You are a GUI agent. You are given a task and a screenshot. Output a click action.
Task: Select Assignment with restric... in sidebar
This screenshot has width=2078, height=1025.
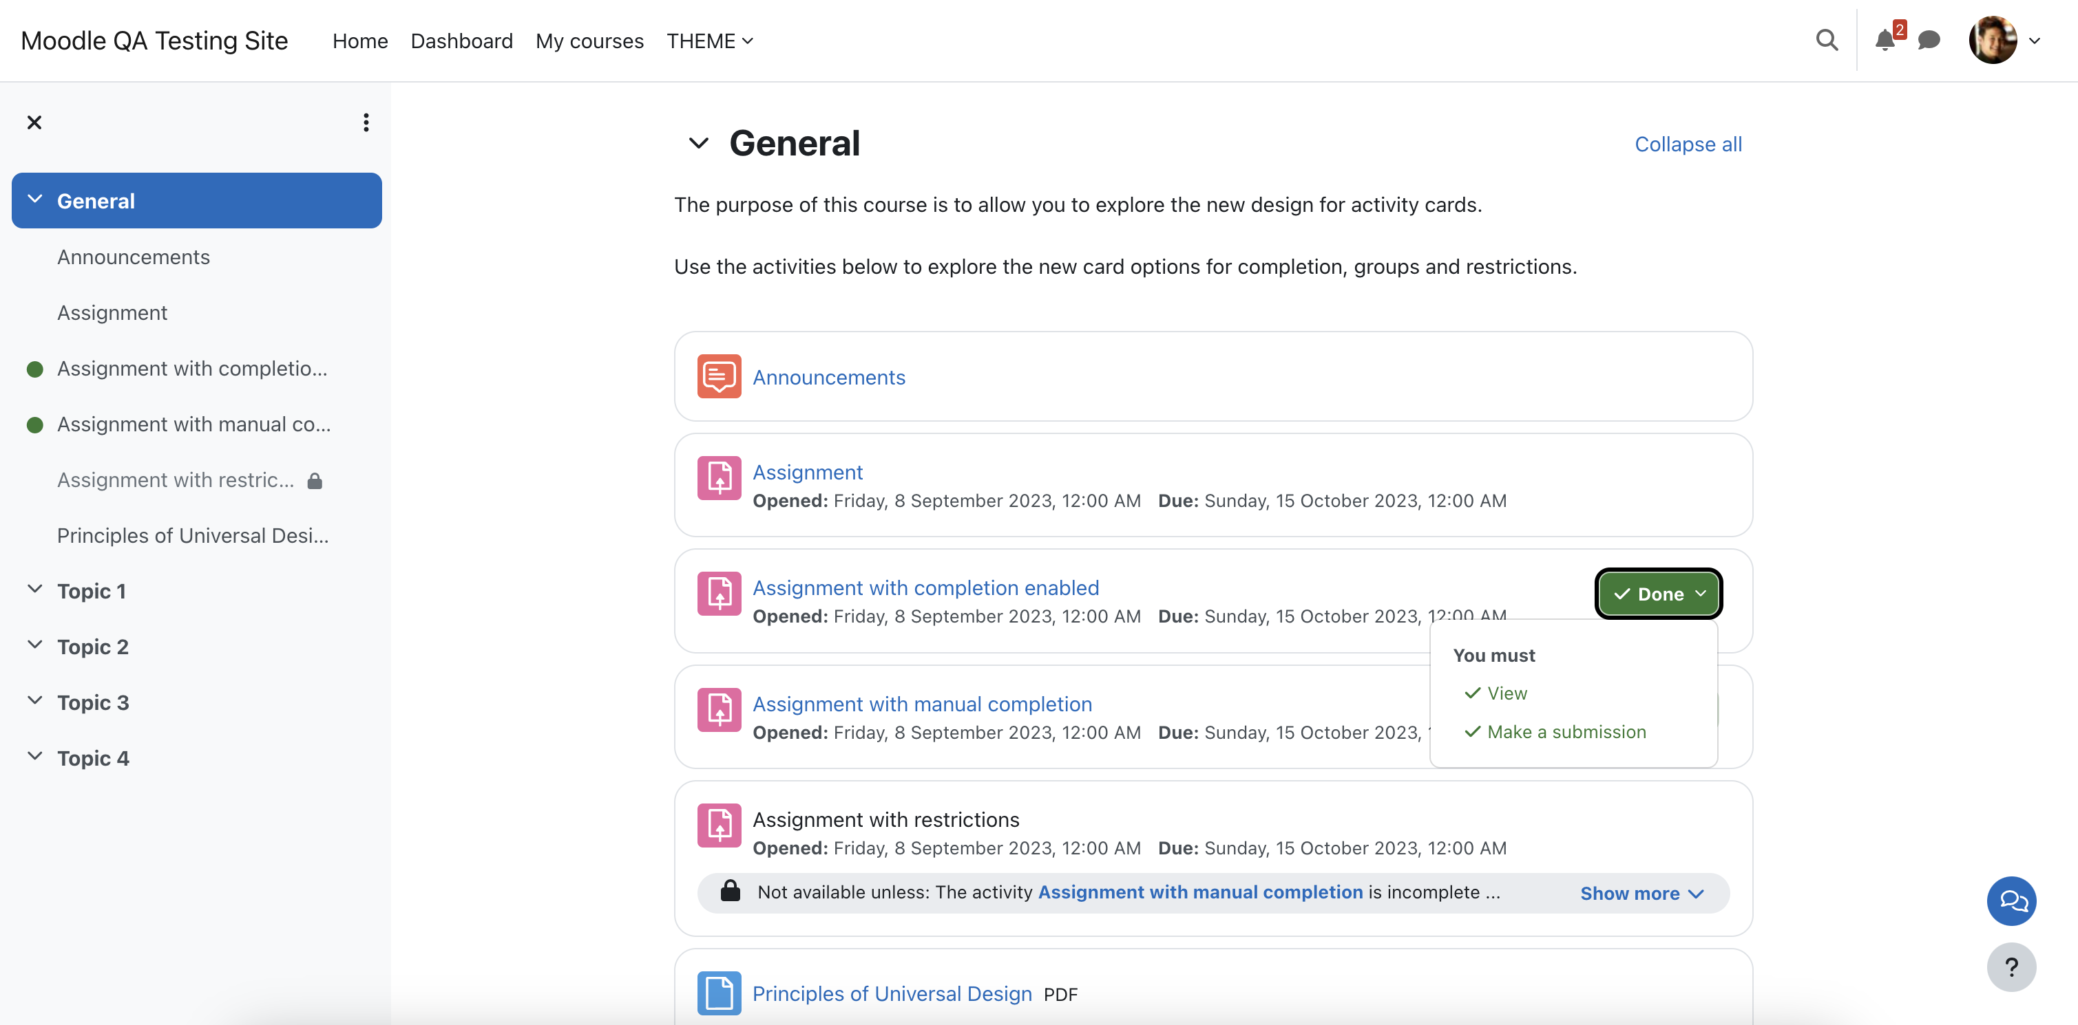175,480
